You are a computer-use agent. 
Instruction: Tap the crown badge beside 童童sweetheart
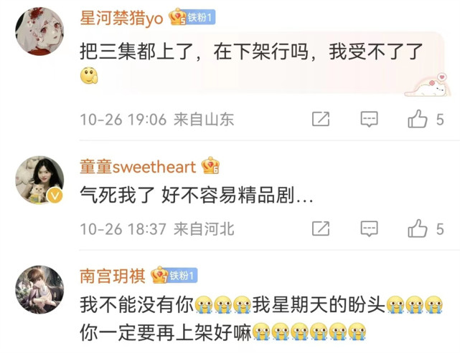tap(210, 165)
